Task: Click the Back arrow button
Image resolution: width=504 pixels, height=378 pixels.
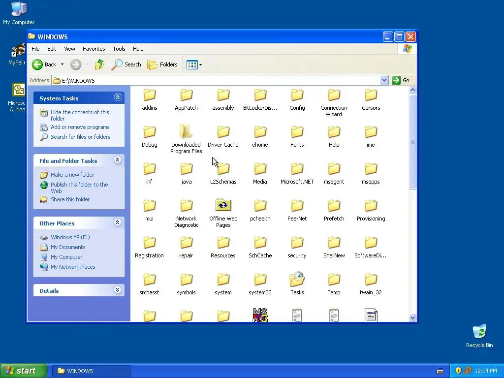Action: click(x=44, y=64)
